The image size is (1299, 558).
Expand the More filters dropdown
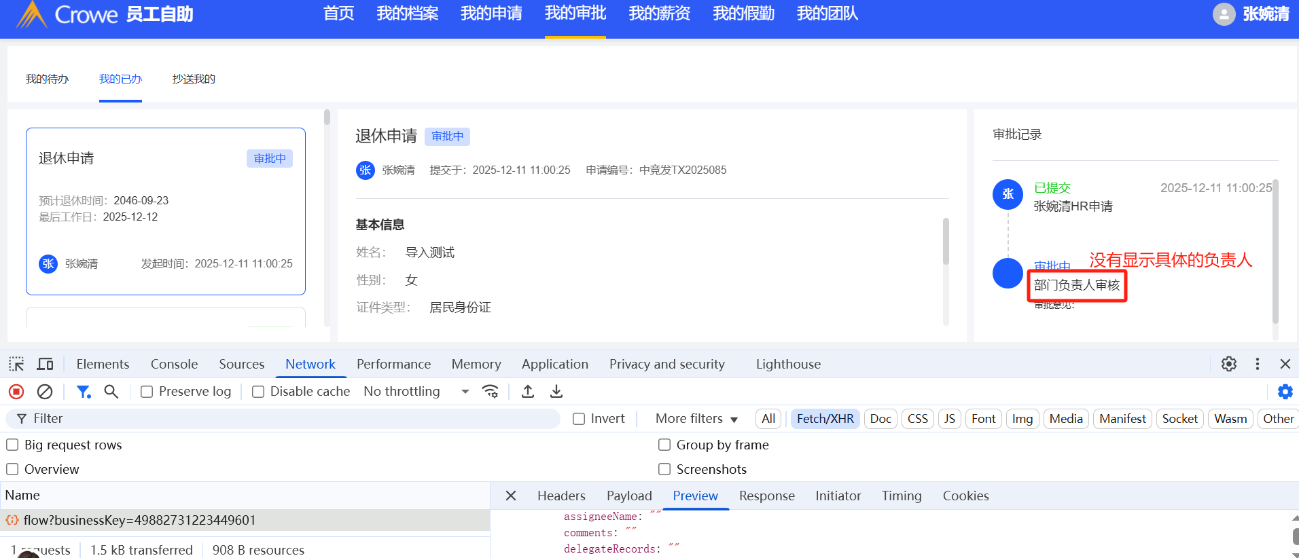coord(696,419)
